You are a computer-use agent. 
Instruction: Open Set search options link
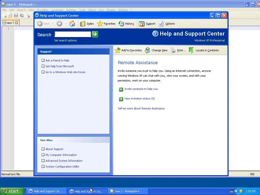coord(65,40)
